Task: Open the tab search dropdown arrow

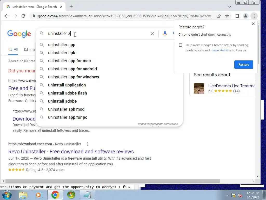Action: click(x=230, y=7)
